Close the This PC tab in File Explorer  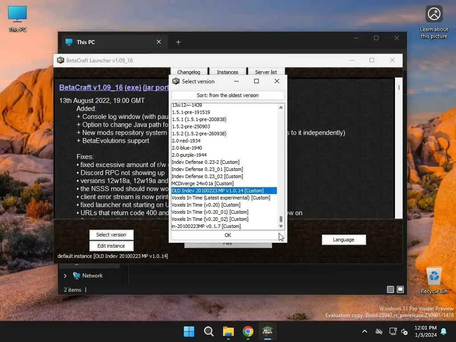(x=159, y=42)
